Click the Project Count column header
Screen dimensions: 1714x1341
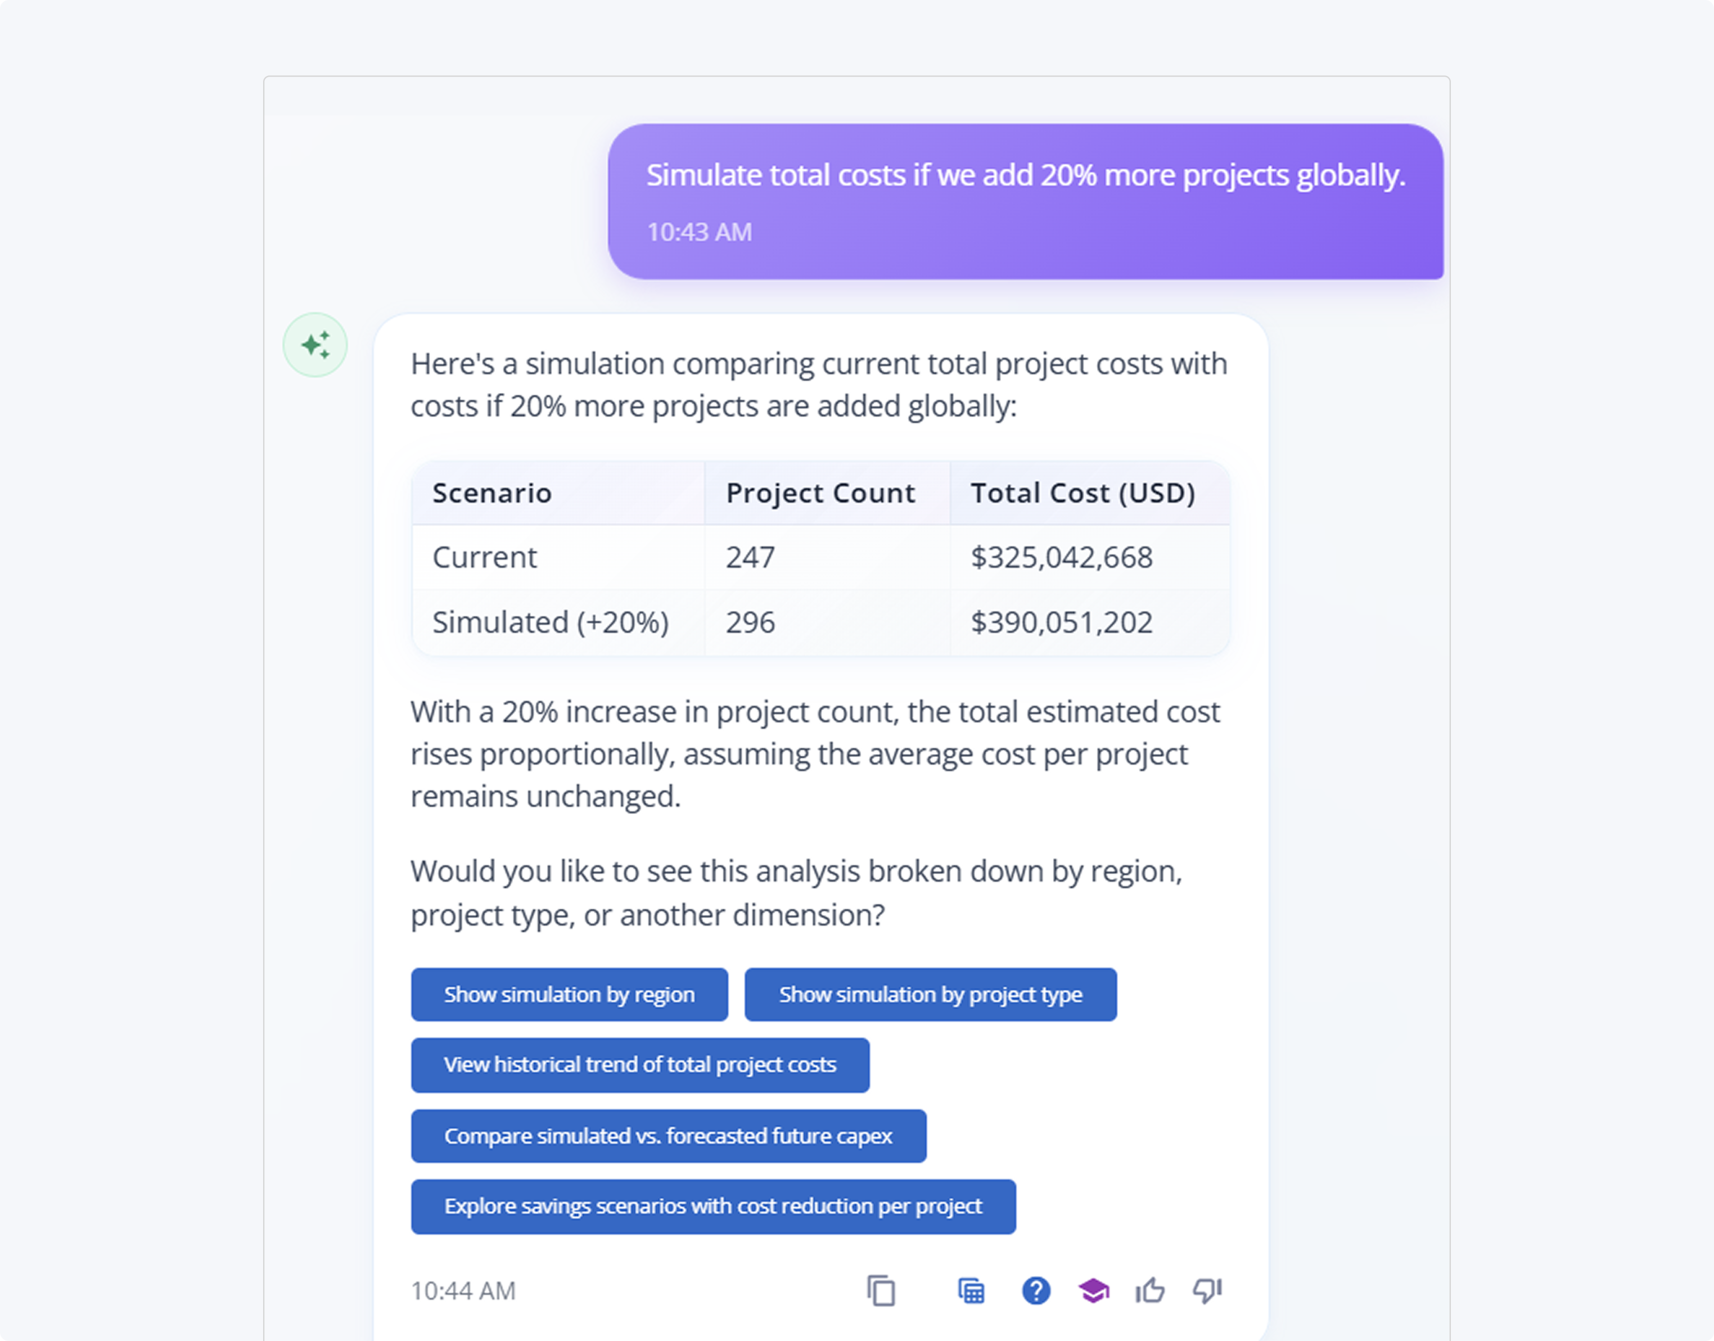[x=820, y=493]
